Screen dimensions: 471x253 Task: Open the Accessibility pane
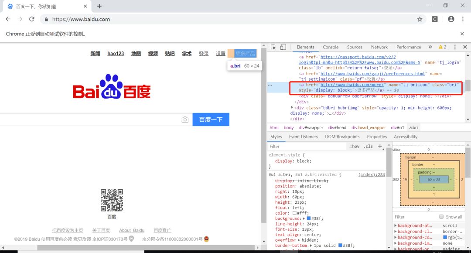point(406,137)
